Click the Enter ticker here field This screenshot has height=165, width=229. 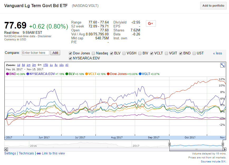(36, 53)
